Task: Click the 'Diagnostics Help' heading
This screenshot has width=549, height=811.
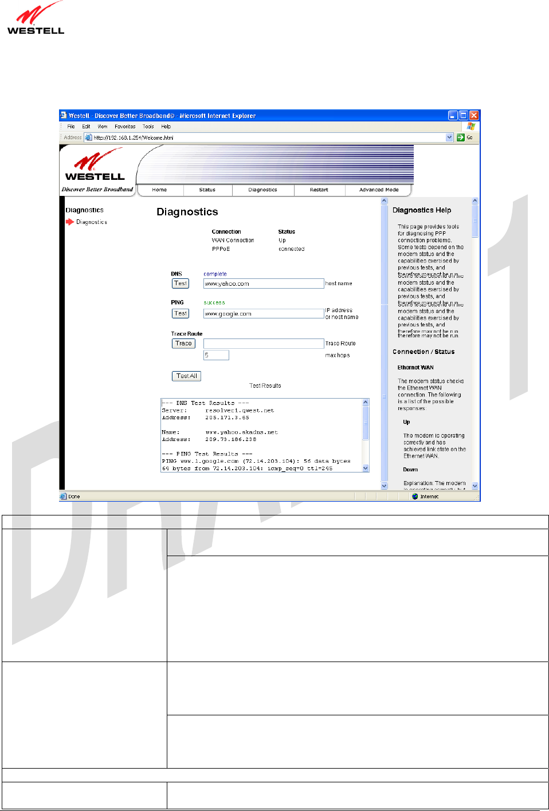Action: [422, 210]
